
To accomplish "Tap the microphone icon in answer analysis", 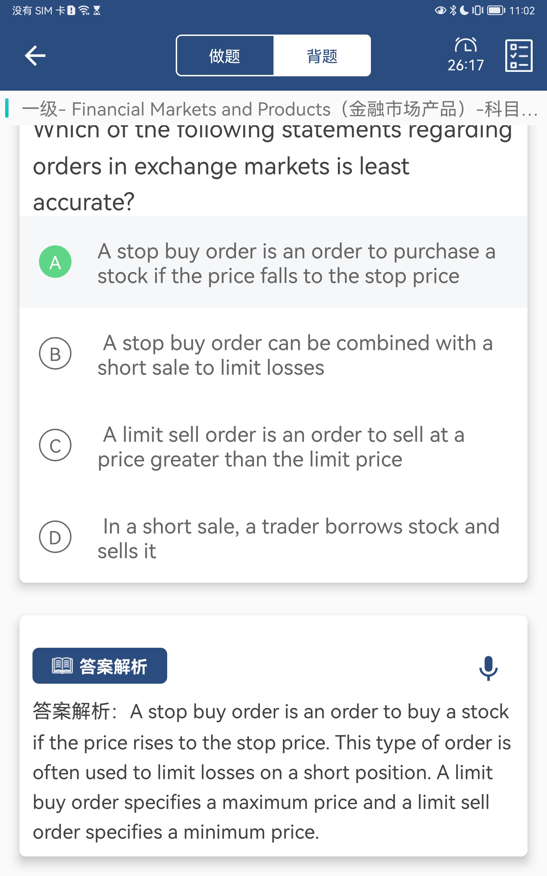I will (488, 668).
